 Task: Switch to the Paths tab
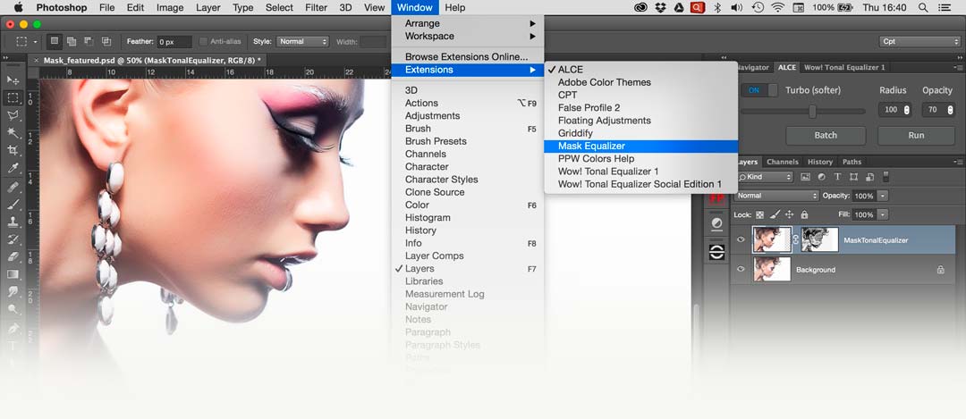tap(852, 162)
